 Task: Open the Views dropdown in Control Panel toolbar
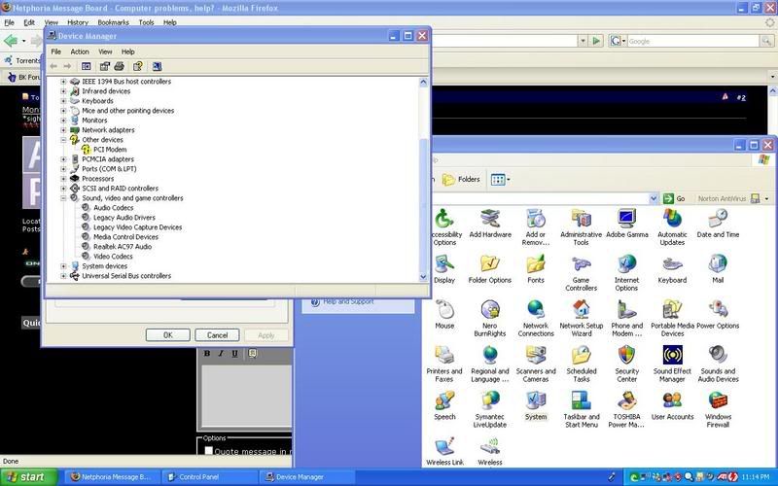tap(500, 180)
